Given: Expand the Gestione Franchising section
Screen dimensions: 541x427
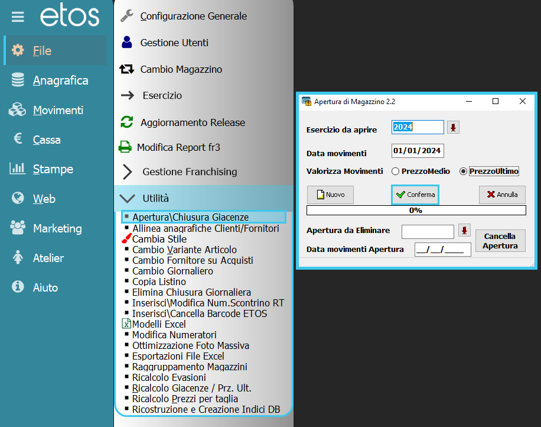Looking at the screenshot, I should pos(204,172).
